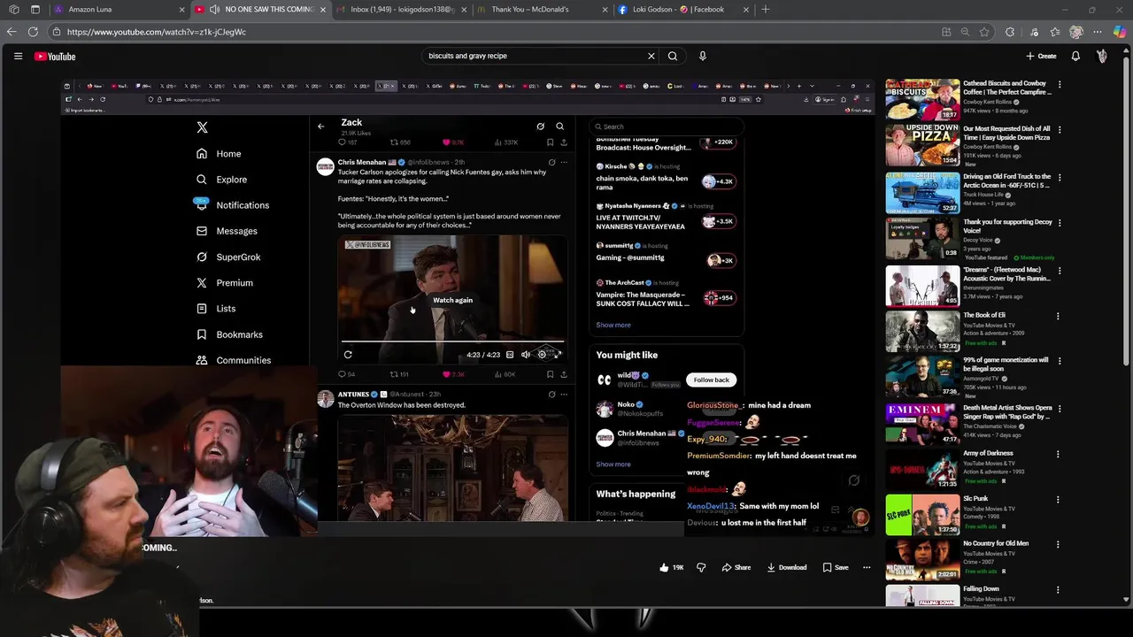1133x637 pixels.
Task: Open options menu for Cathead Biscuits video
Action: [1060, 85]
